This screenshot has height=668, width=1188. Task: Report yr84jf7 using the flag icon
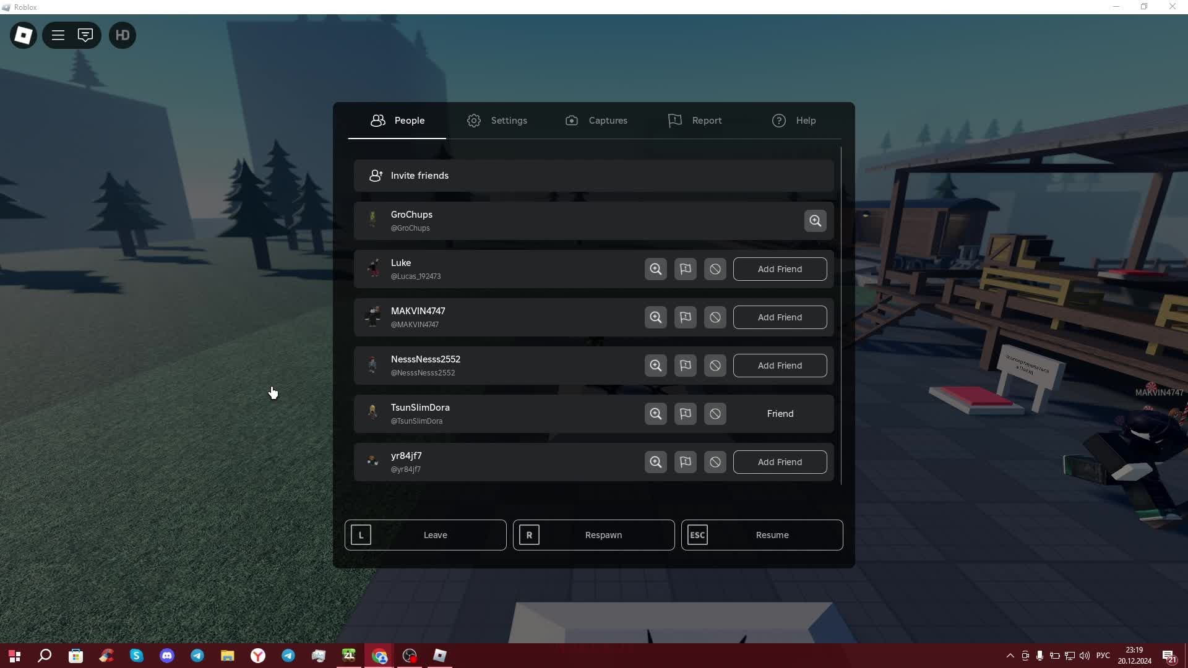pyautogui.click(x=685, y=462)
